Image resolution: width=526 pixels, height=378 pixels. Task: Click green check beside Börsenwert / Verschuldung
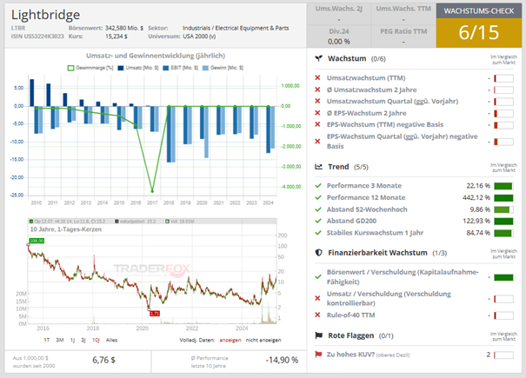tap(318, 276)
